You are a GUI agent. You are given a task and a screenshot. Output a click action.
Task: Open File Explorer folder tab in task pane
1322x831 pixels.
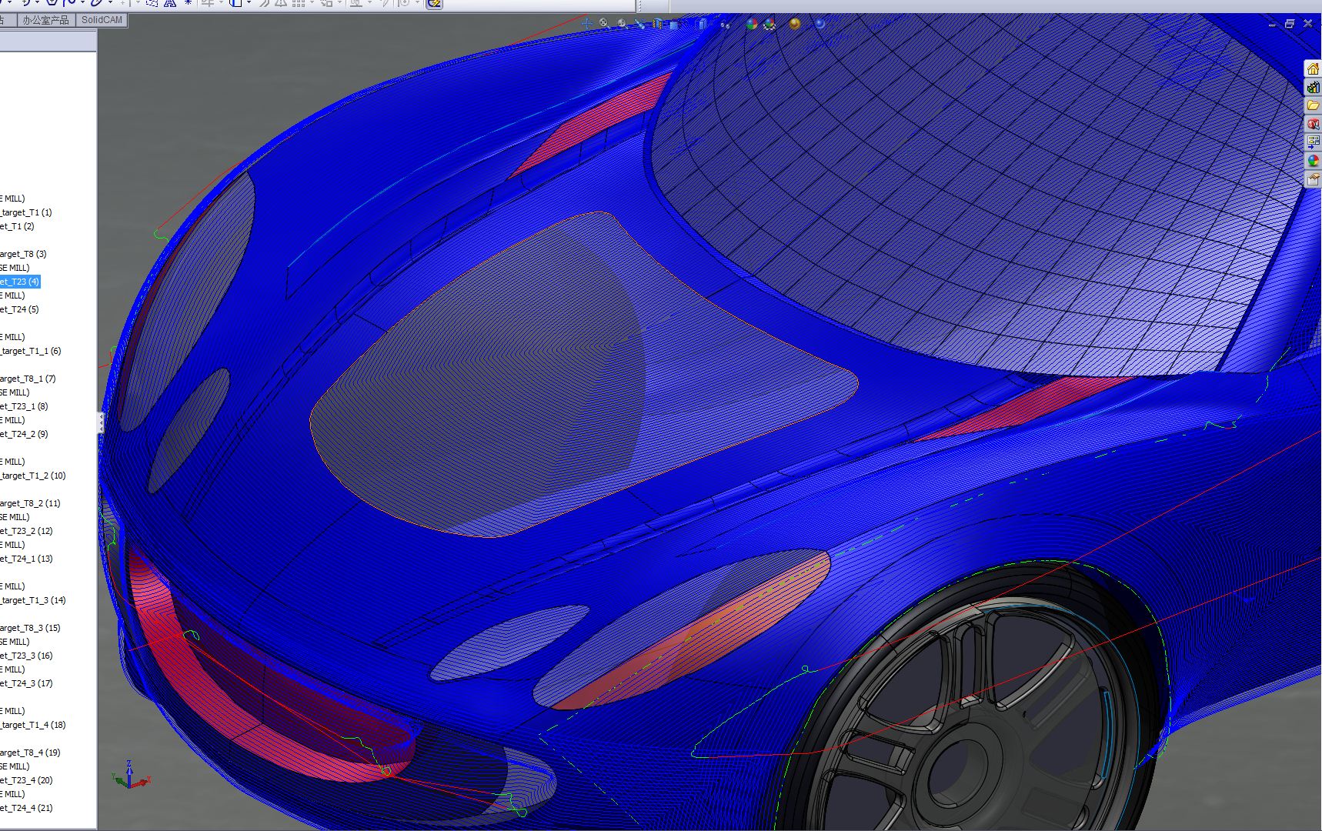(1313, 105)
